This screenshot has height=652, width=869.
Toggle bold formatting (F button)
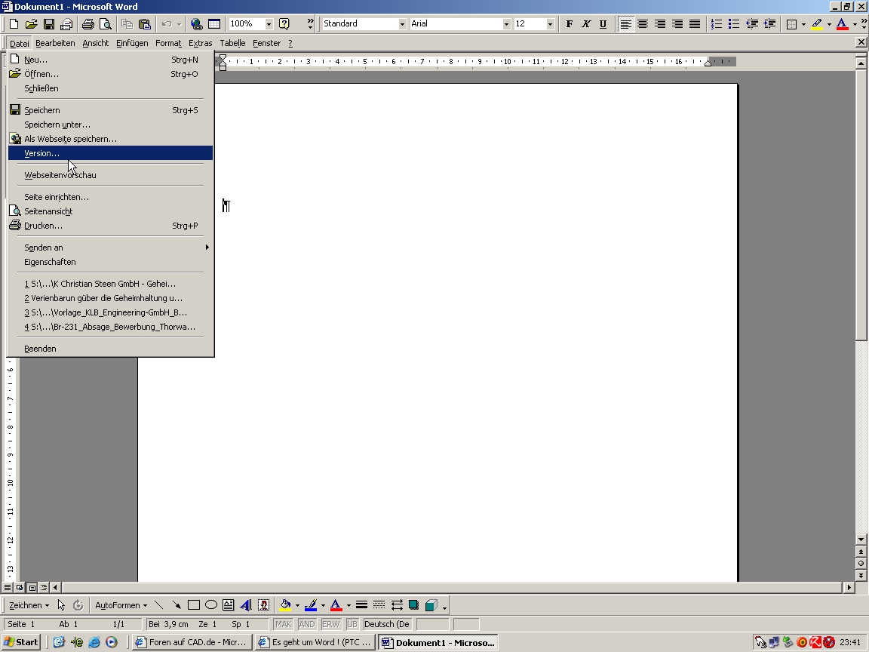(570, 24)
